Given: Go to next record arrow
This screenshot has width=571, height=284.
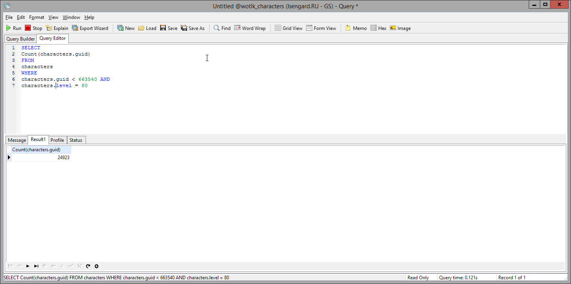Looking at the screenshot, I should [x=28, y=266].
